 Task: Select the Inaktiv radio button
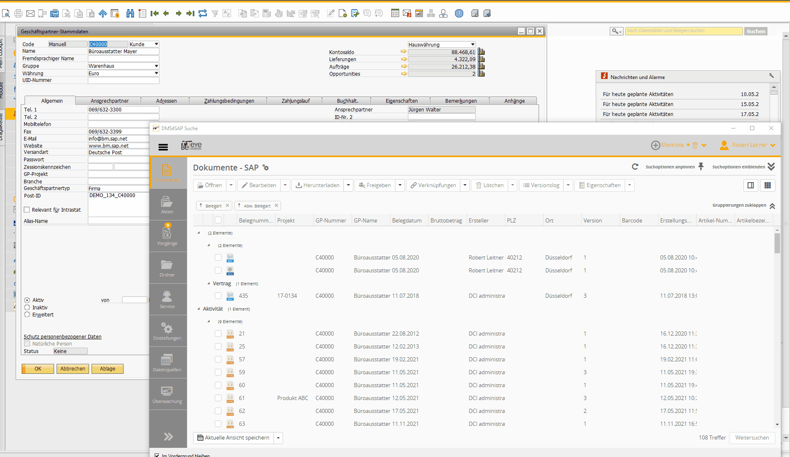click(27, 308)
